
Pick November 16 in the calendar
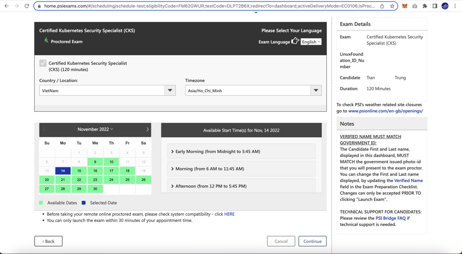[x=95, y=171]
